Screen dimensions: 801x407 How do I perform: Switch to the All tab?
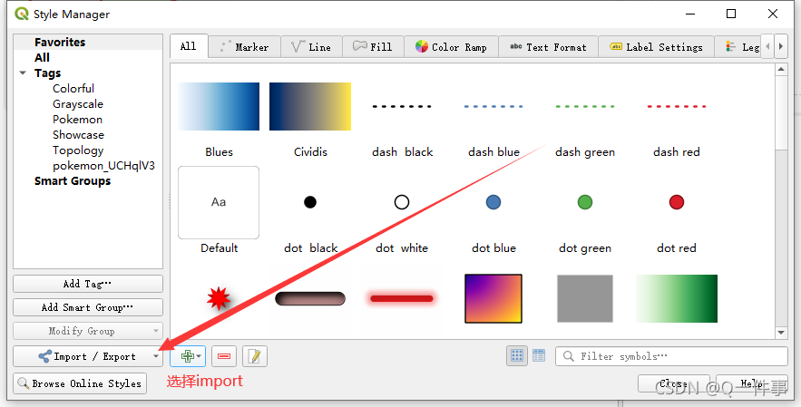pyautogui.click(x=189, y=46)
